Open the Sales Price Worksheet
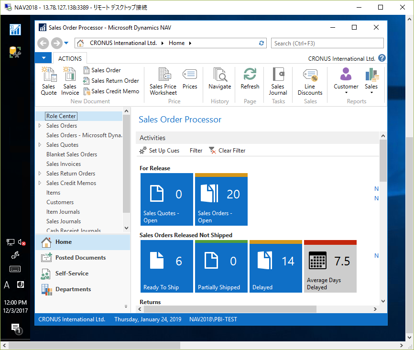This screenshot has height=350, width=414. (163, 81)
